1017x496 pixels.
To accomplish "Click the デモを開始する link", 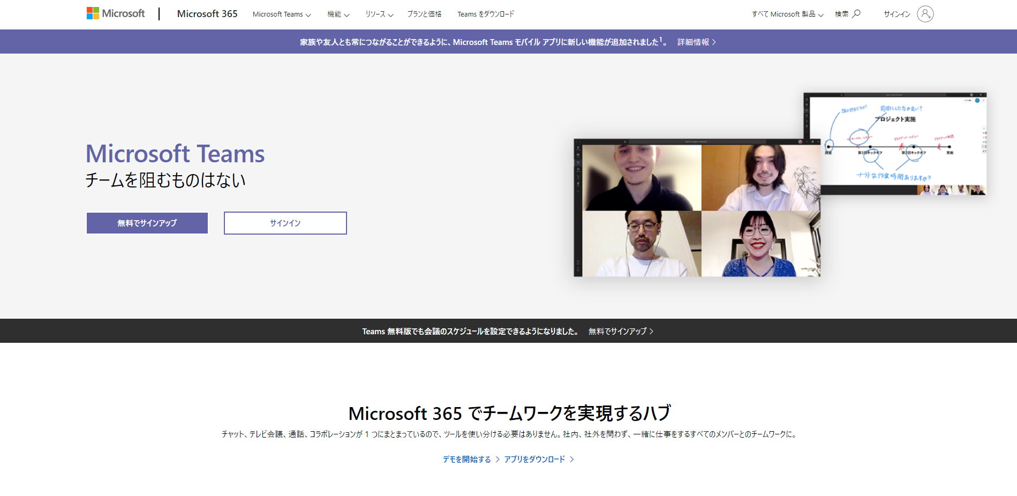I will (471, 459).
